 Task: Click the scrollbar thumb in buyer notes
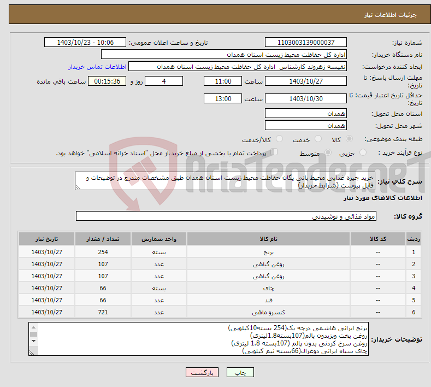tap(33, 334)
